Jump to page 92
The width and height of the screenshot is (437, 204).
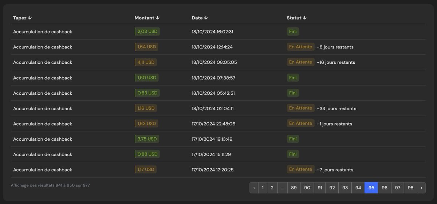(x=332, y=188)
